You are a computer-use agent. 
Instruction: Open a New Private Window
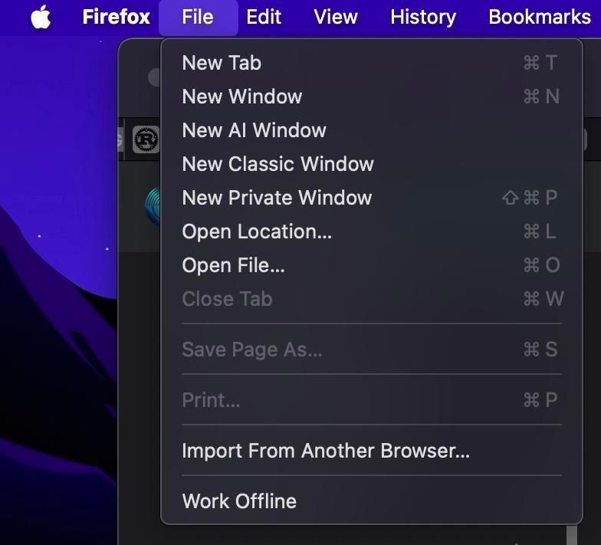(x=371, y=198)
